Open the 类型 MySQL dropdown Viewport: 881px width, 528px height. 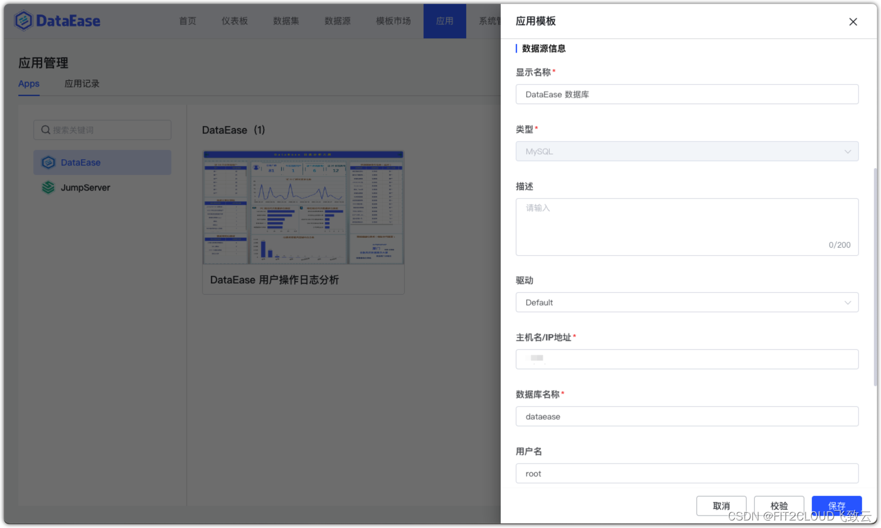(686, 151)
